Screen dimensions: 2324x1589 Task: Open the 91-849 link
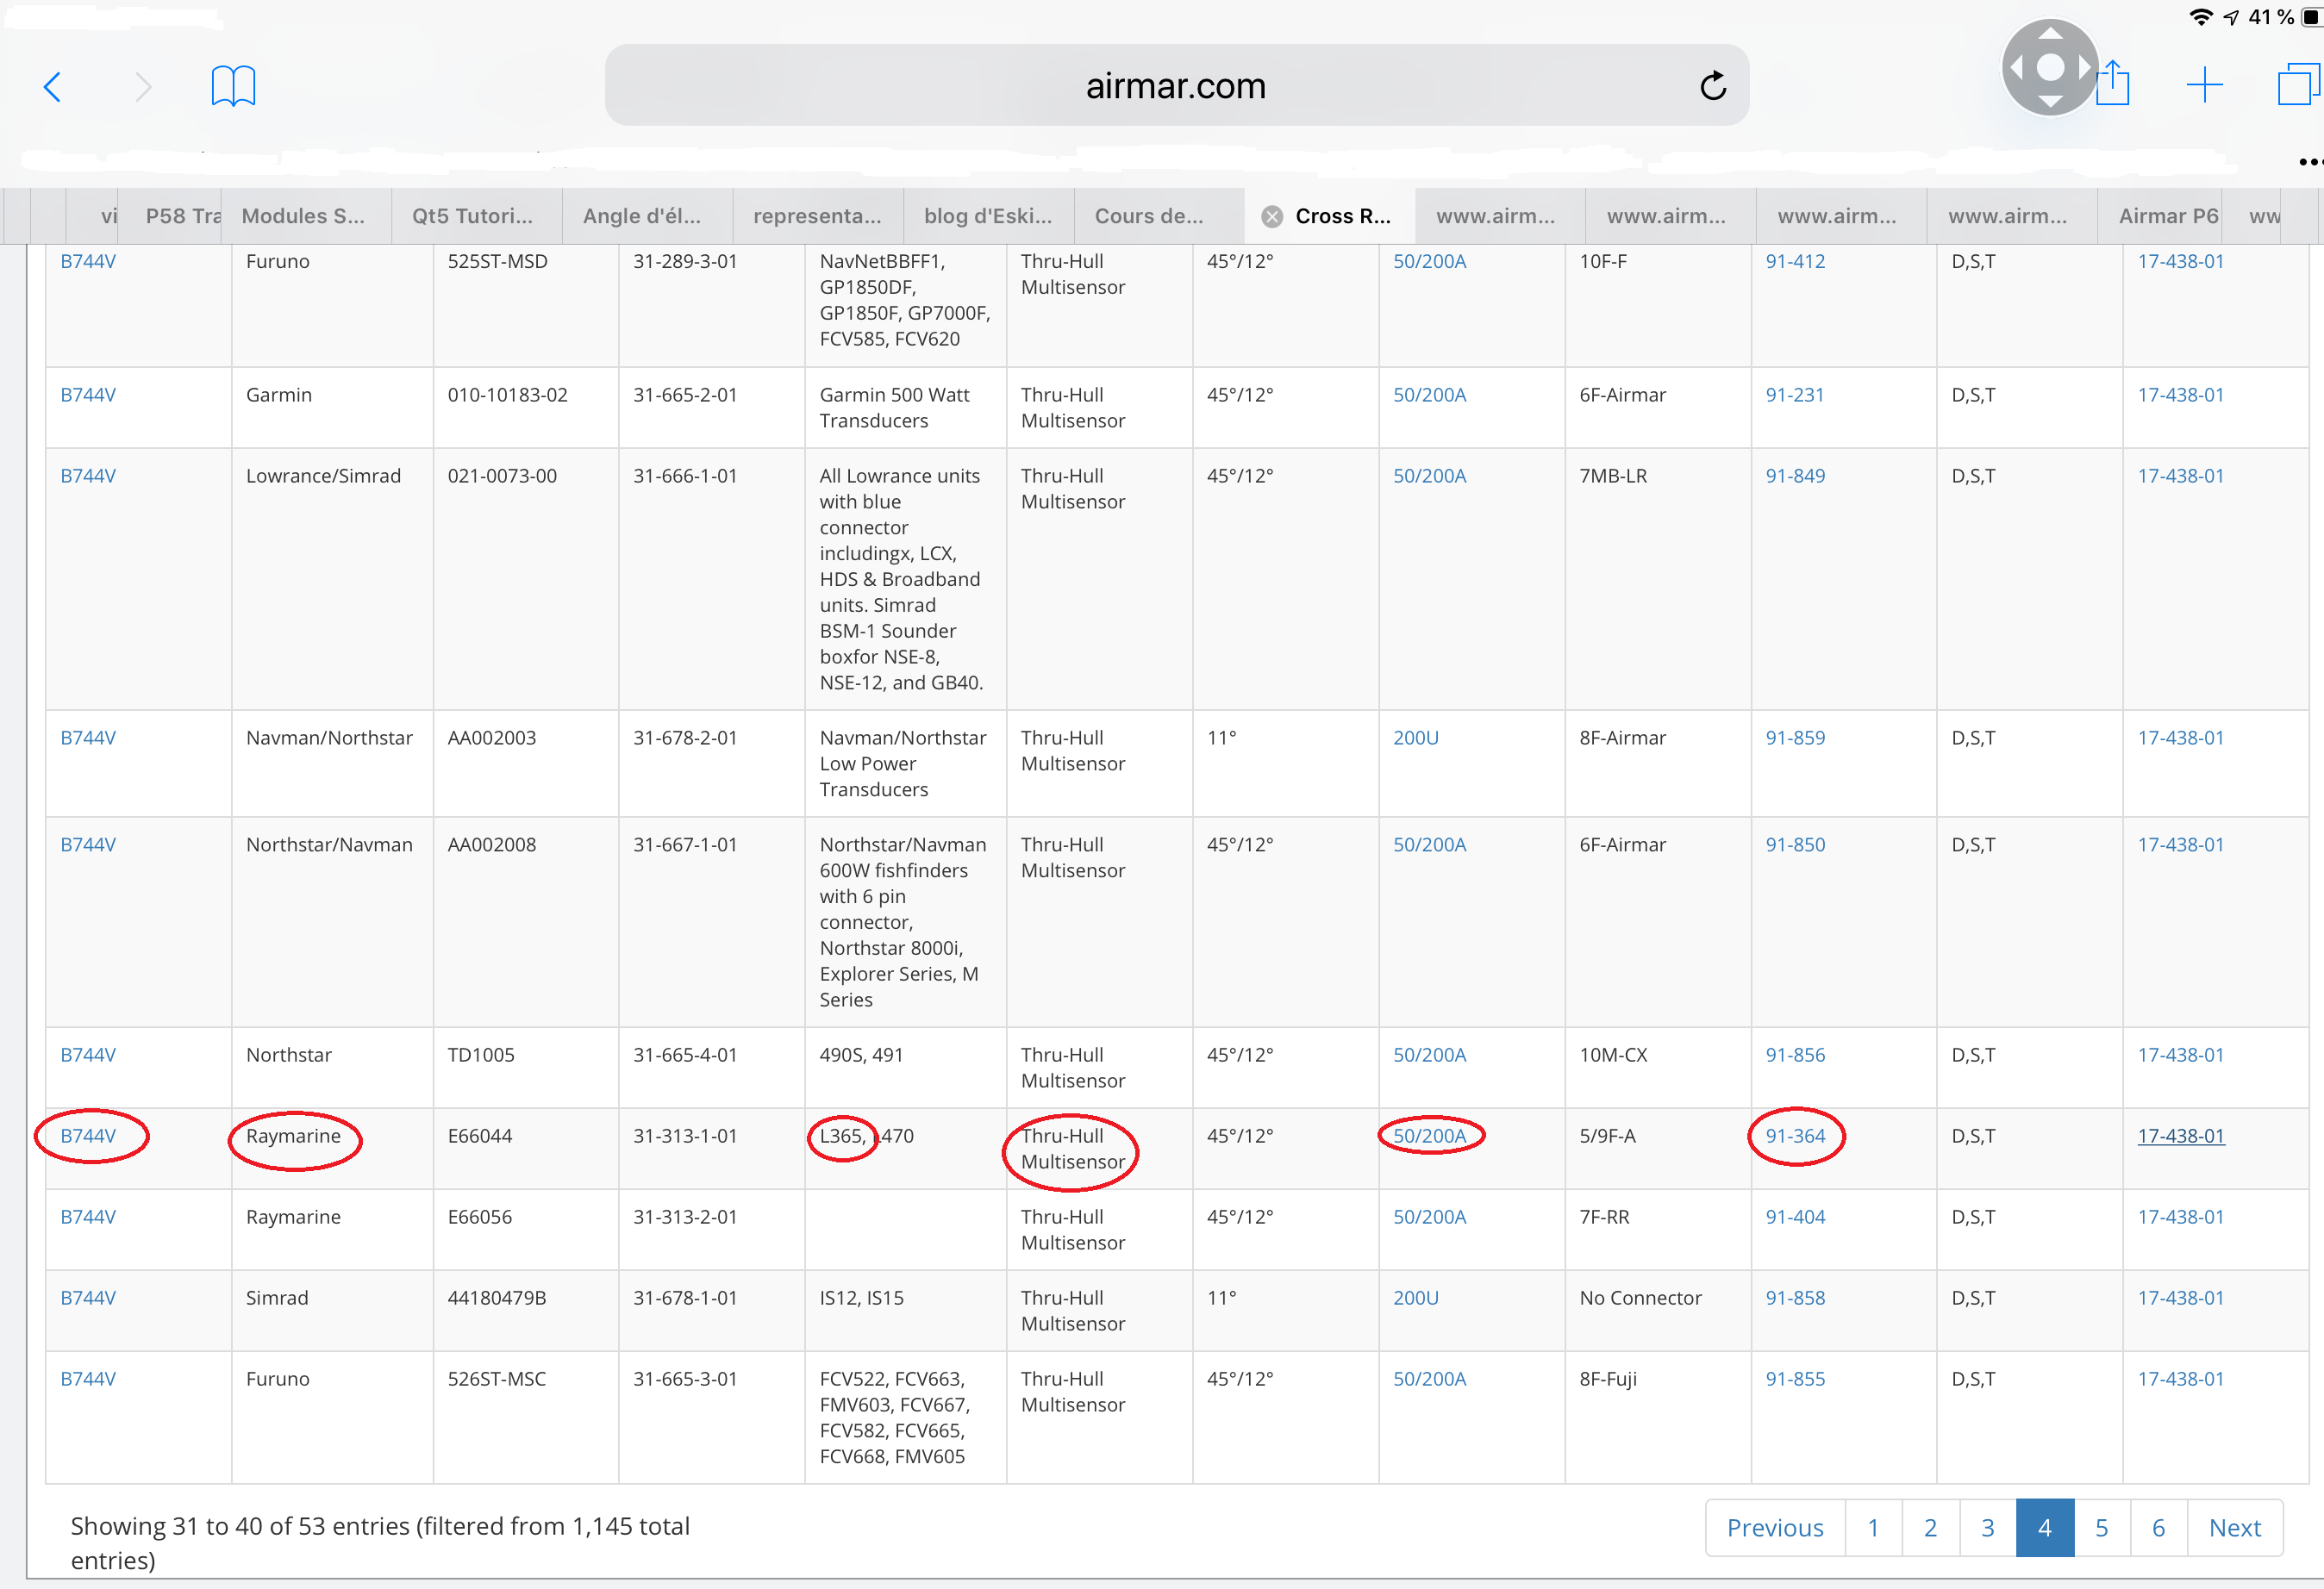tap(1795, 477)
